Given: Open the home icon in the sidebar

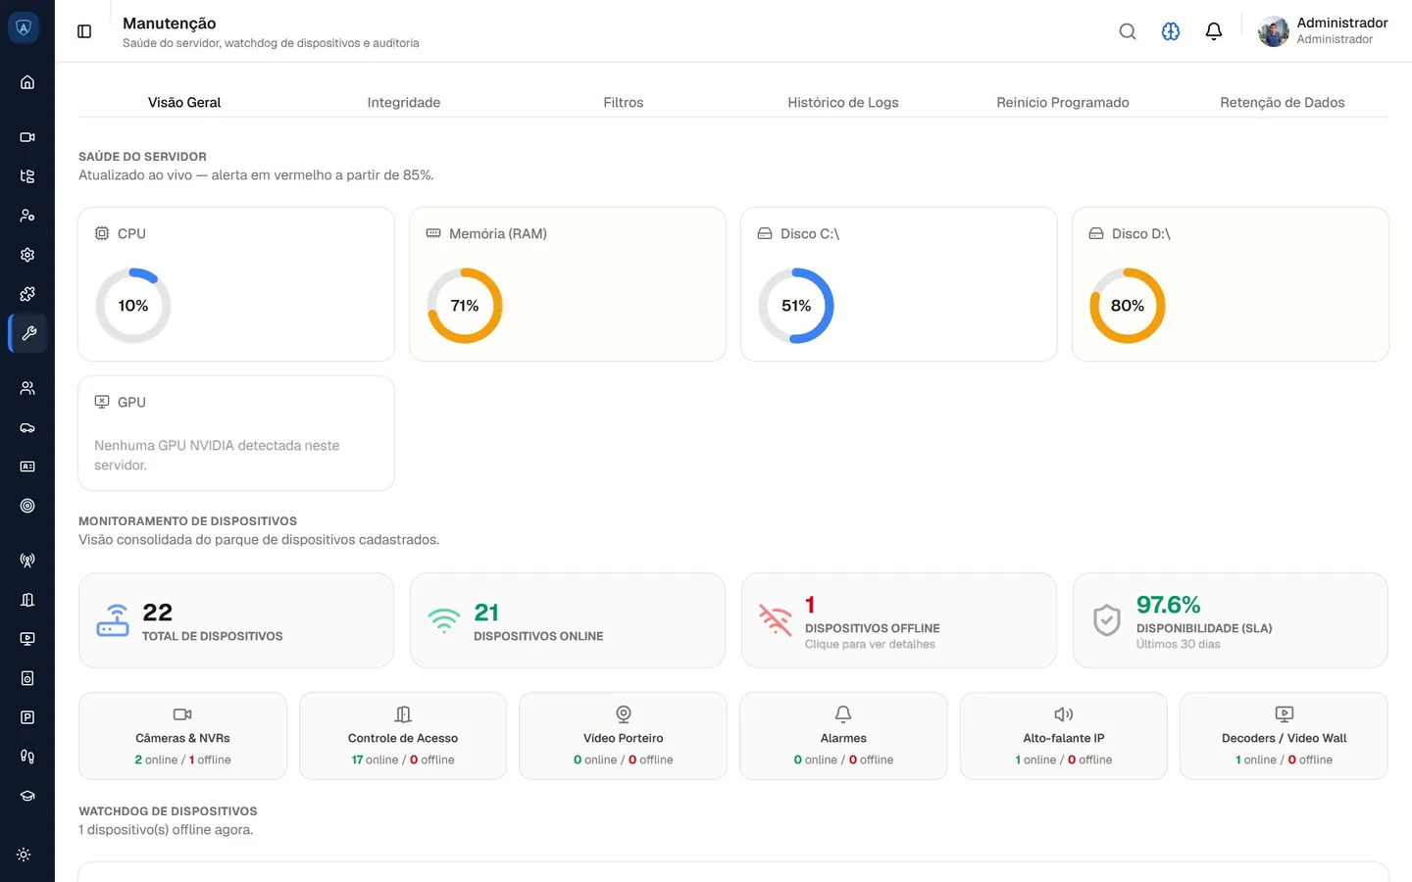Looking at the screenshot, I should pos(27,82).
